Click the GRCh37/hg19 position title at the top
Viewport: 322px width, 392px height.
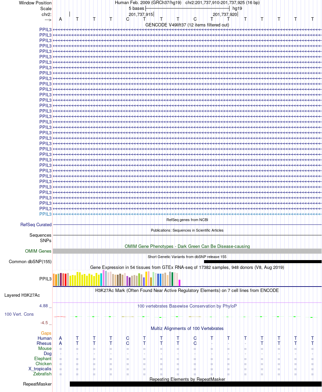[187, 3]
